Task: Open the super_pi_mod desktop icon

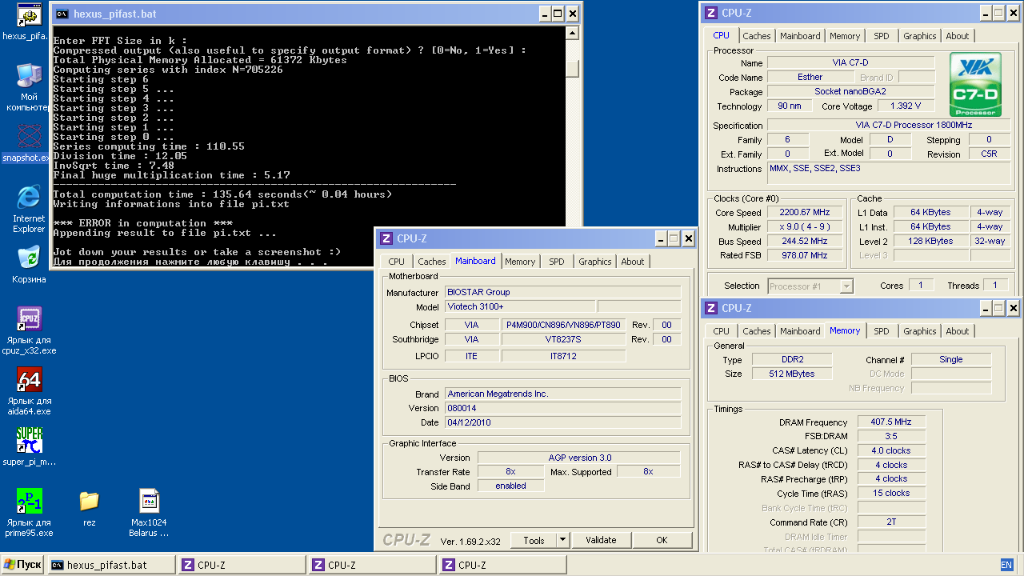Action: coord(30,440)
